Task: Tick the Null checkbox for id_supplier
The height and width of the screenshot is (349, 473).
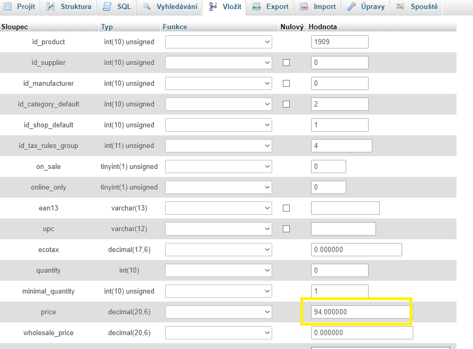Action: pos(286,62)
